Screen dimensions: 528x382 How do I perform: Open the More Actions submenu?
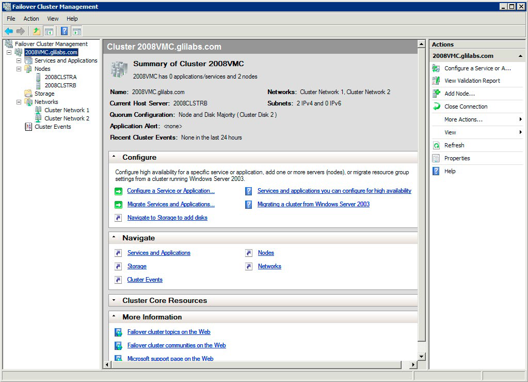tap(462, 119)
